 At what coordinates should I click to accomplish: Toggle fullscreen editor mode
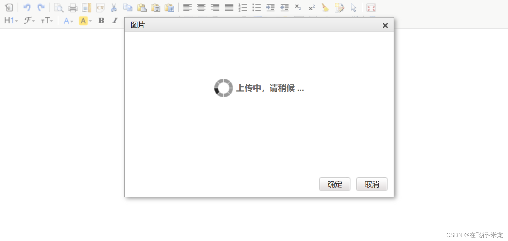(371, 7)
